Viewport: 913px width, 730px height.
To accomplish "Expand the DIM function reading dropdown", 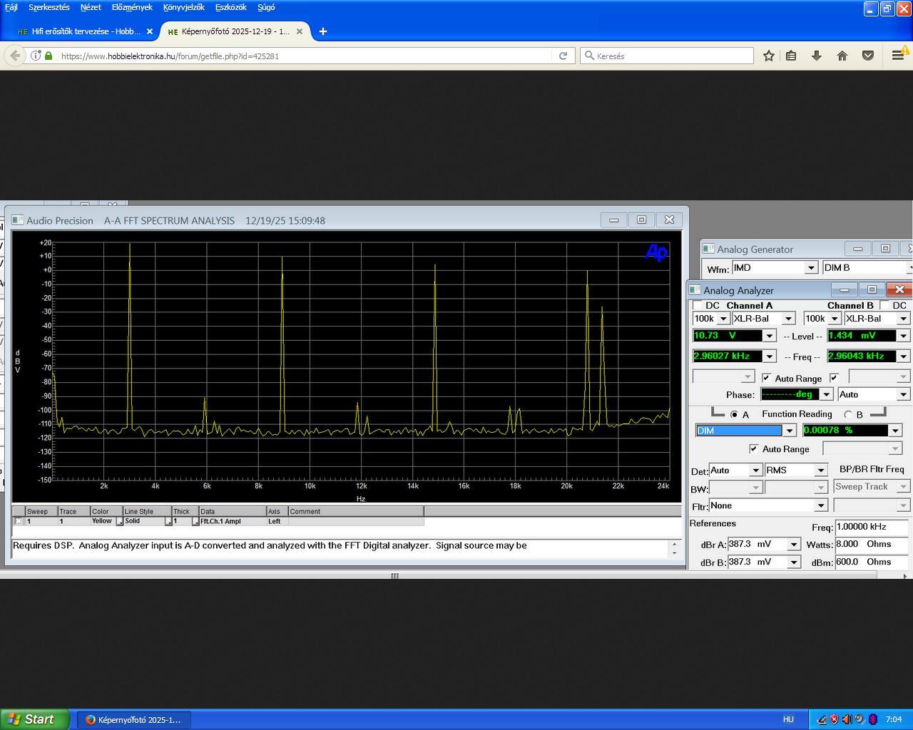I will [789, 431].
